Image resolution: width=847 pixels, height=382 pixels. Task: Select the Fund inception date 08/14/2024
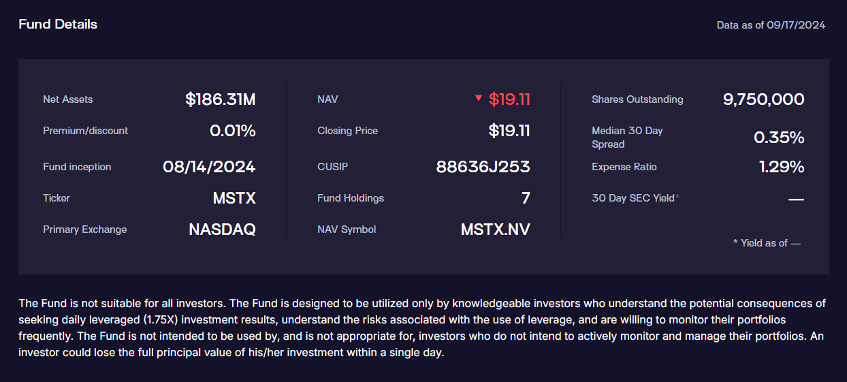[209, 167]
